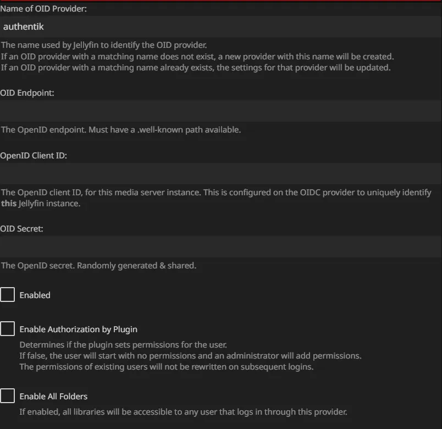Tick the Enabled checkbox

tap(8, 295)
